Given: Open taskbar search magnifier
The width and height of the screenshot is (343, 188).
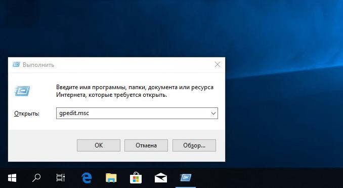Looking at the screenshot, I should point(36,178).
